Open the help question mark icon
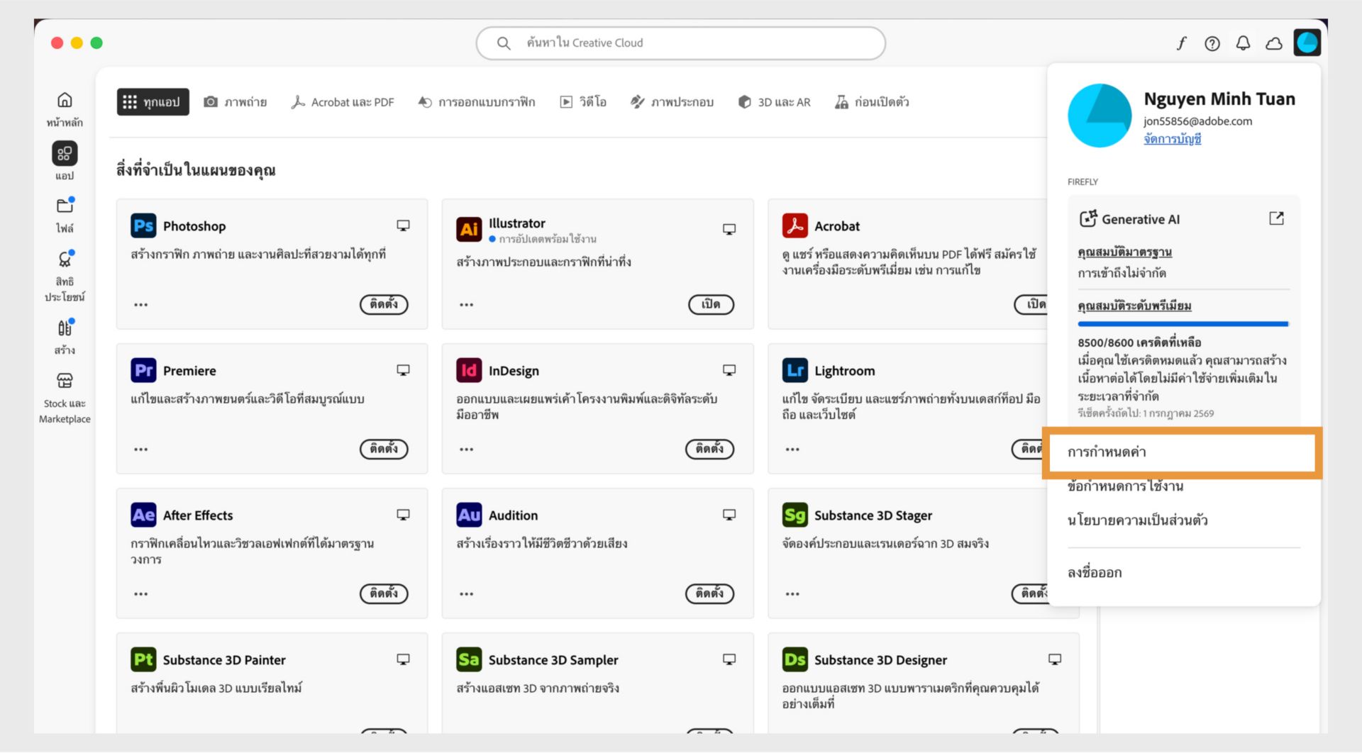Screen dimensions: 1362x753 click(x=1212, y=43)
